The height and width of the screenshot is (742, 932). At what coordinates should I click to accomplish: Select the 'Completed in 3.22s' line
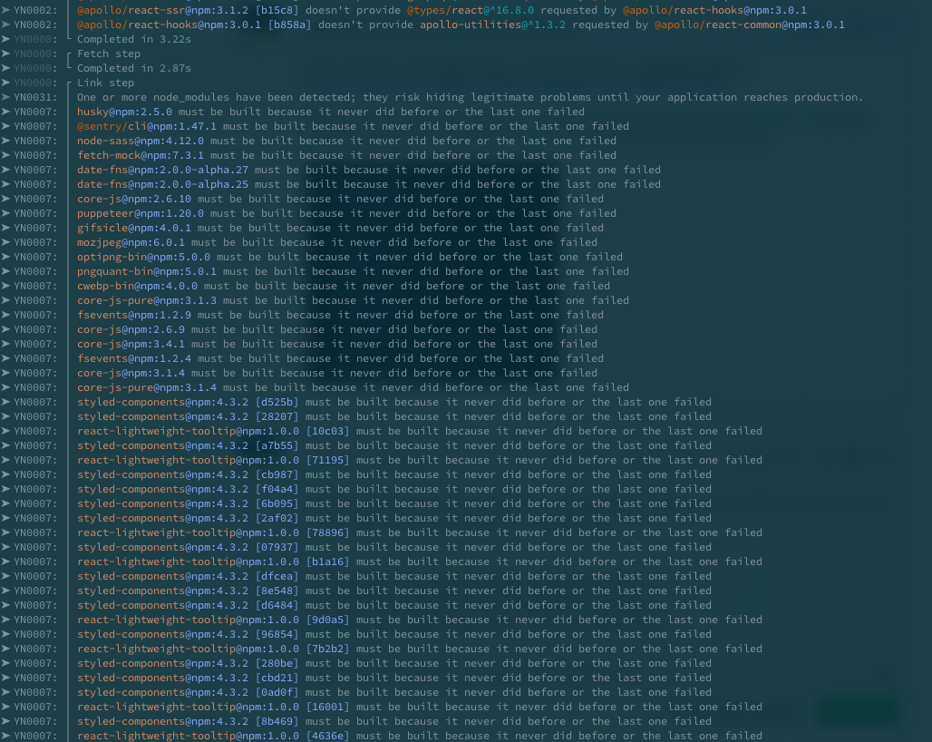point(134,39)
